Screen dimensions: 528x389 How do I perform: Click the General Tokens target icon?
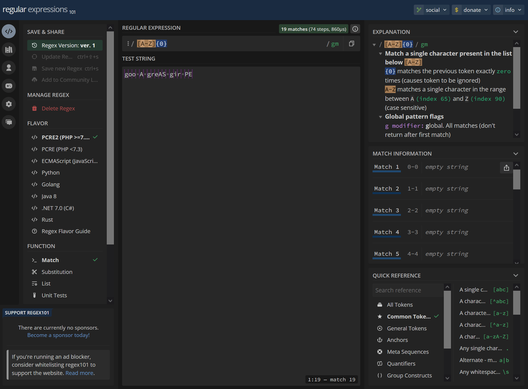pyautogui.click(x=380, y=328)
